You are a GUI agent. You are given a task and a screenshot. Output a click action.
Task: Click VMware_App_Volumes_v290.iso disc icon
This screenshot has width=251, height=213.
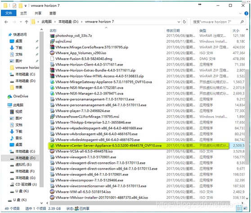52,53
